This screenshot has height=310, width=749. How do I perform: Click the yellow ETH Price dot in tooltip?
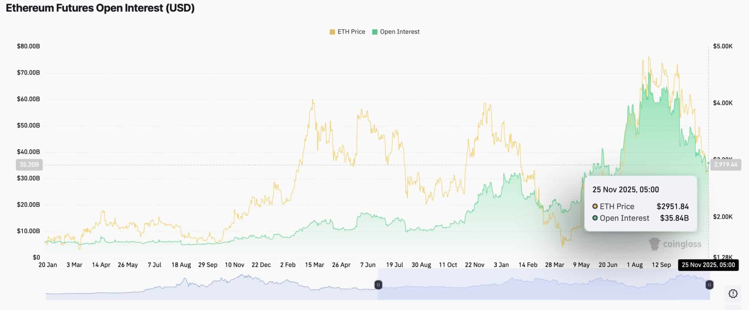tap(595, 206)
